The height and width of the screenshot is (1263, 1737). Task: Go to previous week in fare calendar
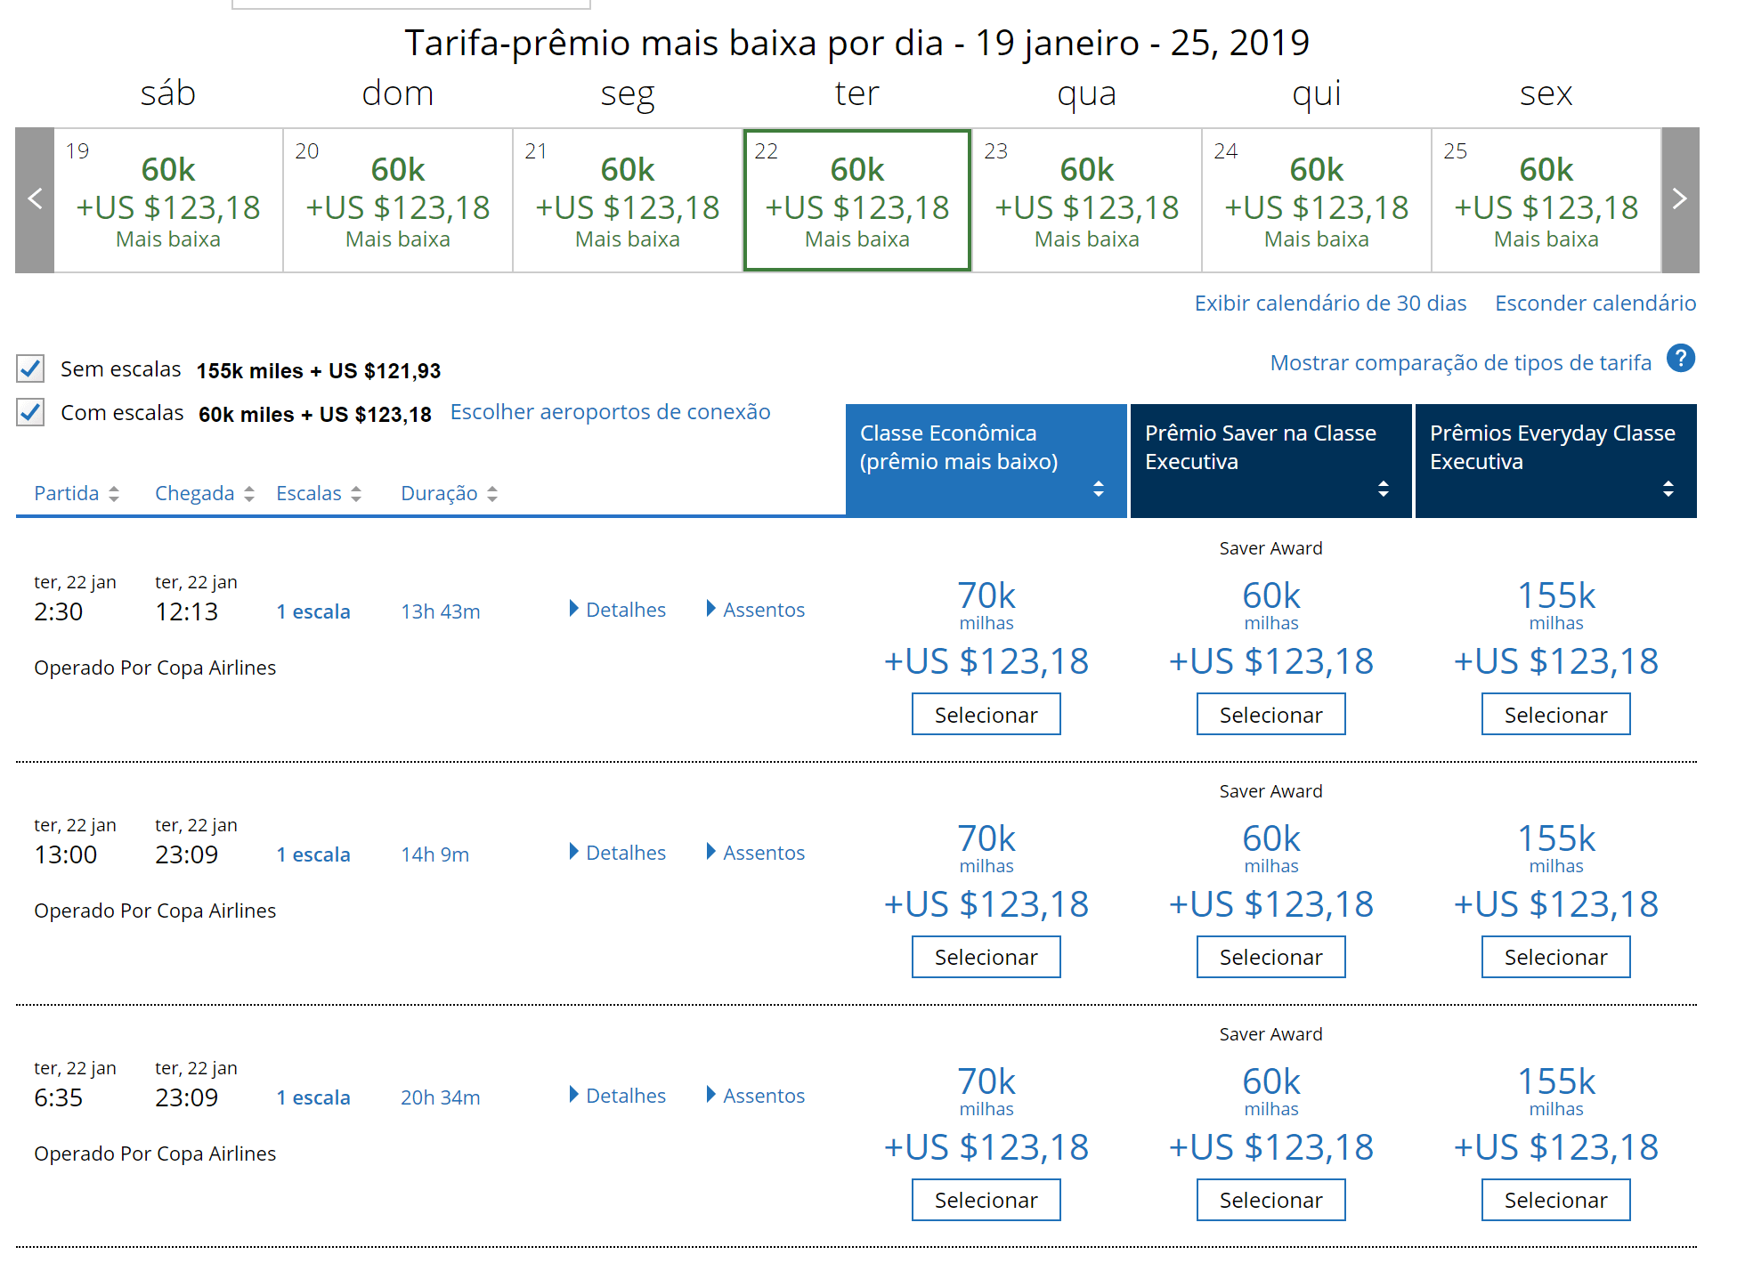point(35,200)
